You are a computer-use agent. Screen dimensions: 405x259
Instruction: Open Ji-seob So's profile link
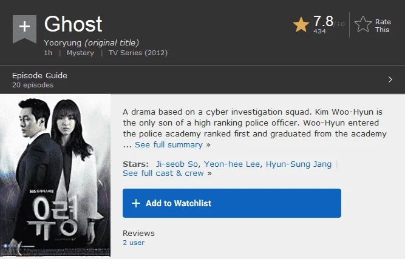pyautogui.click(x=177, y=164)
